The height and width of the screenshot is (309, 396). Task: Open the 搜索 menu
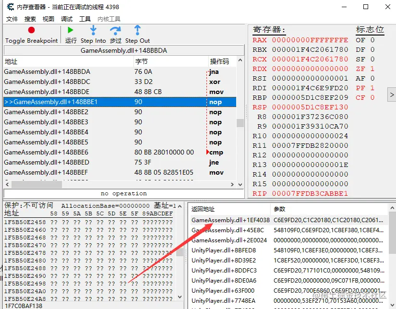coord(30,19)
